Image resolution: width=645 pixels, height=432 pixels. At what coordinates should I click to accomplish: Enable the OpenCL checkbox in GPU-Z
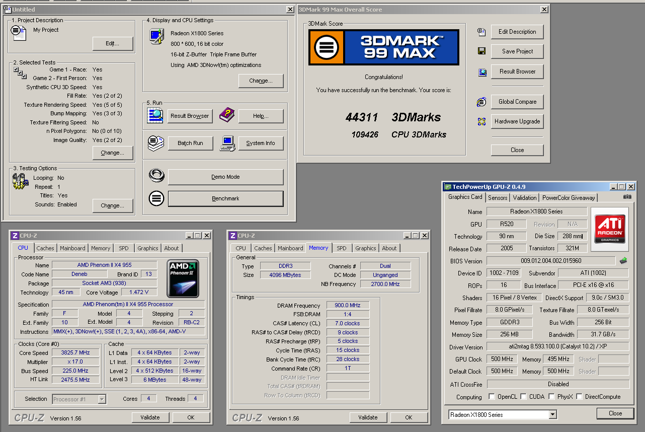coord(492,396)
